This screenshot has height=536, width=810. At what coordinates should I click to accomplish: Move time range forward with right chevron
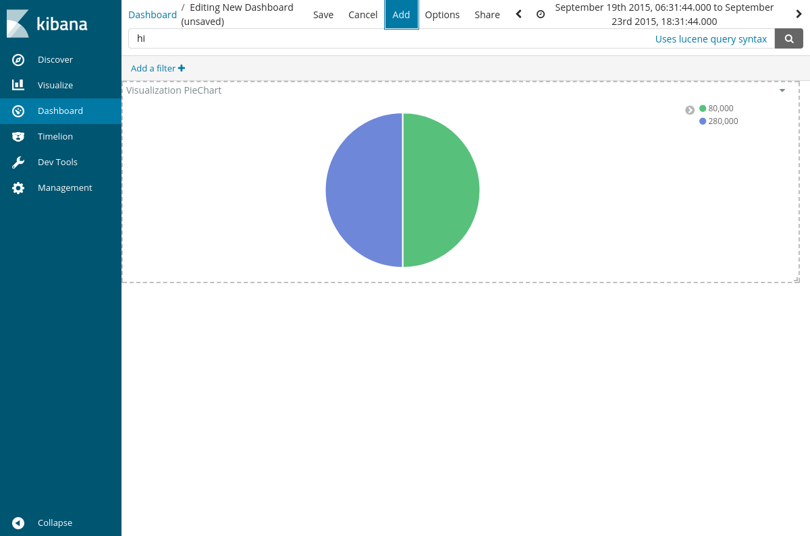tap(799, 14)
